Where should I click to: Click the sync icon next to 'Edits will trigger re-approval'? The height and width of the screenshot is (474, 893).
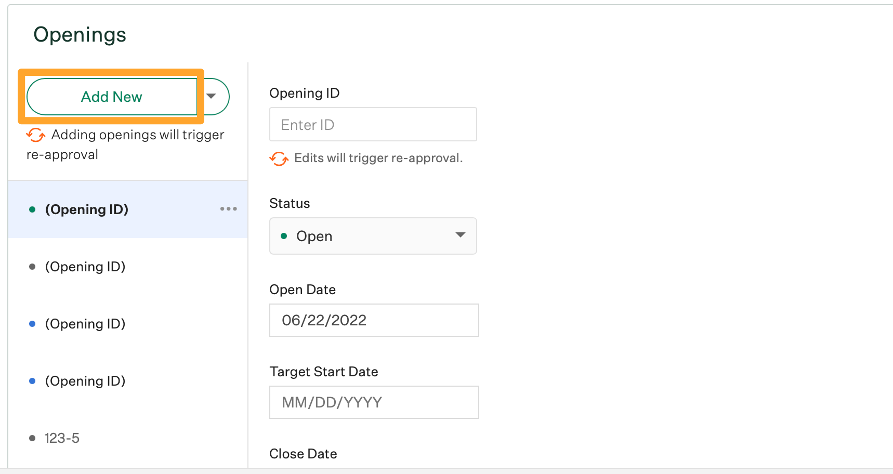tap(279, 159)
